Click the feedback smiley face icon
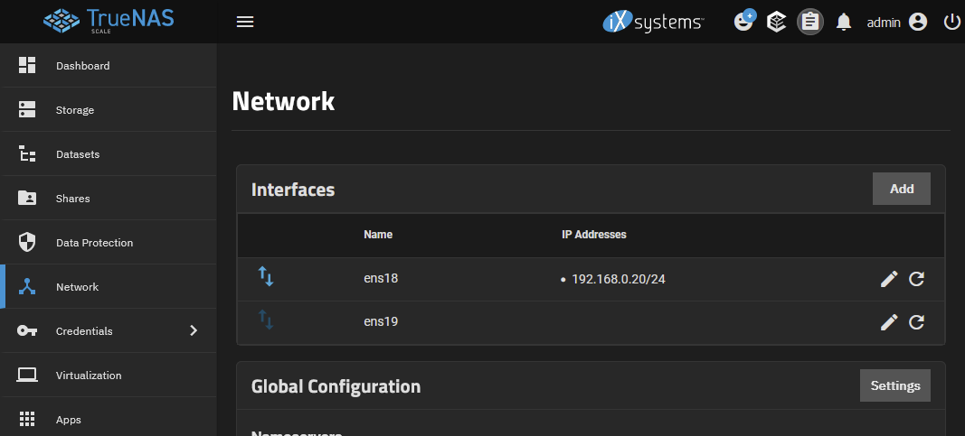 pyautogui.click(x=743, y=22)
